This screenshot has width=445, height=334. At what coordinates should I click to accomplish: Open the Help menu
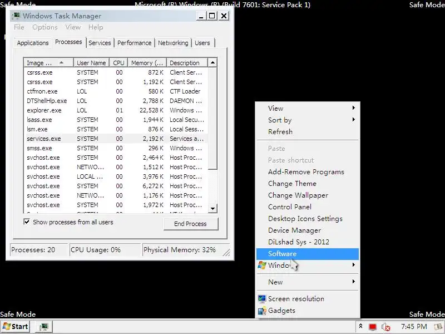96,27
